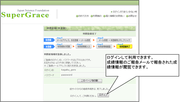This screenshot has height=102, width=180.
Task: Select the password value text
Action: (67, 75)
